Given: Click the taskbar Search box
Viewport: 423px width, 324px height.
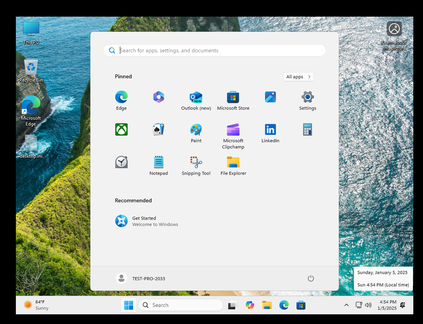Looking at the screenshot, I should pyautogui.click(x=181, y=305).
